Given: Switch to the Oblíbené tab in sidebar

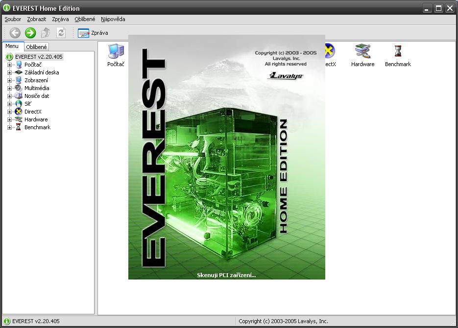Looking at the screenshot, I should pos(36,47).
